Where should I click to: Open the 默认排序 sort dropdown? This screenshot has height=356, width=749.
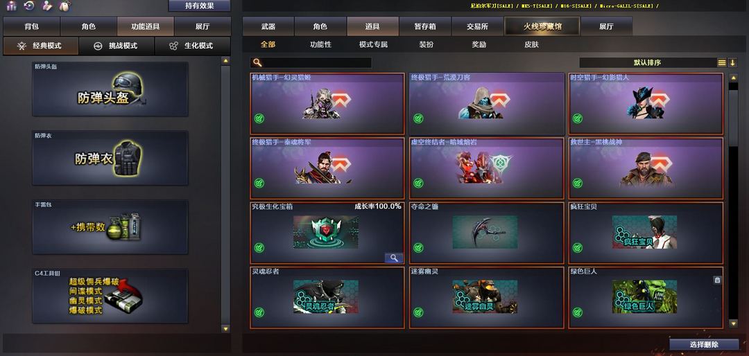(647, 62)
